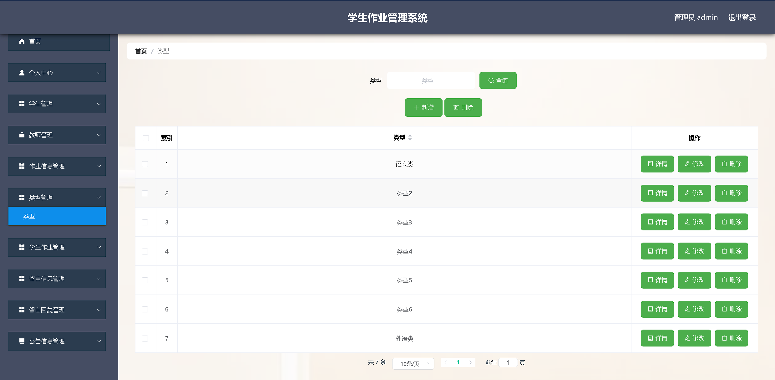Expand the 作业信息管理 sidebar menu
This screenshot has height=380, width=775.
pos(57,166)
